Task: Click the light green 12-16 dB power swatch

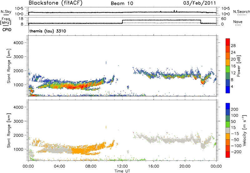Action: (x=228, y=69)
